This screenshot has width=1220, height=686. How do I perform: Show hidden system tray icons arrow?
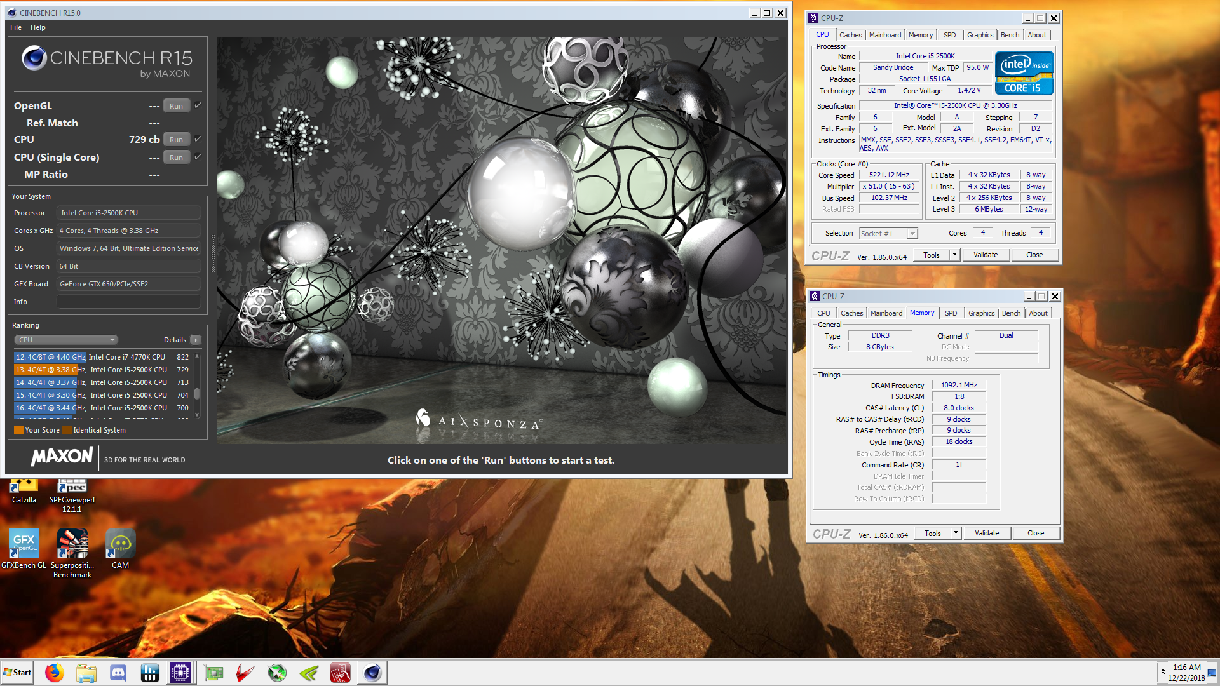tap(1163, 672)
